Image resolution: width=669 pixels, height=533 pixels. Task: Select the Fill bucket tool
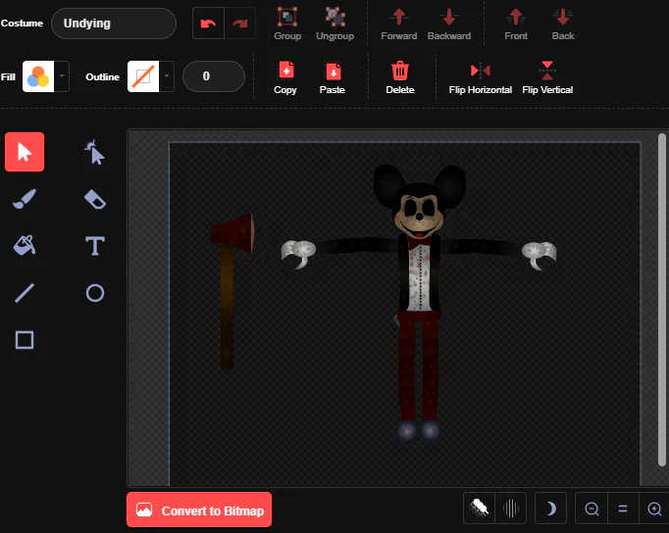[x=25, y=245]
